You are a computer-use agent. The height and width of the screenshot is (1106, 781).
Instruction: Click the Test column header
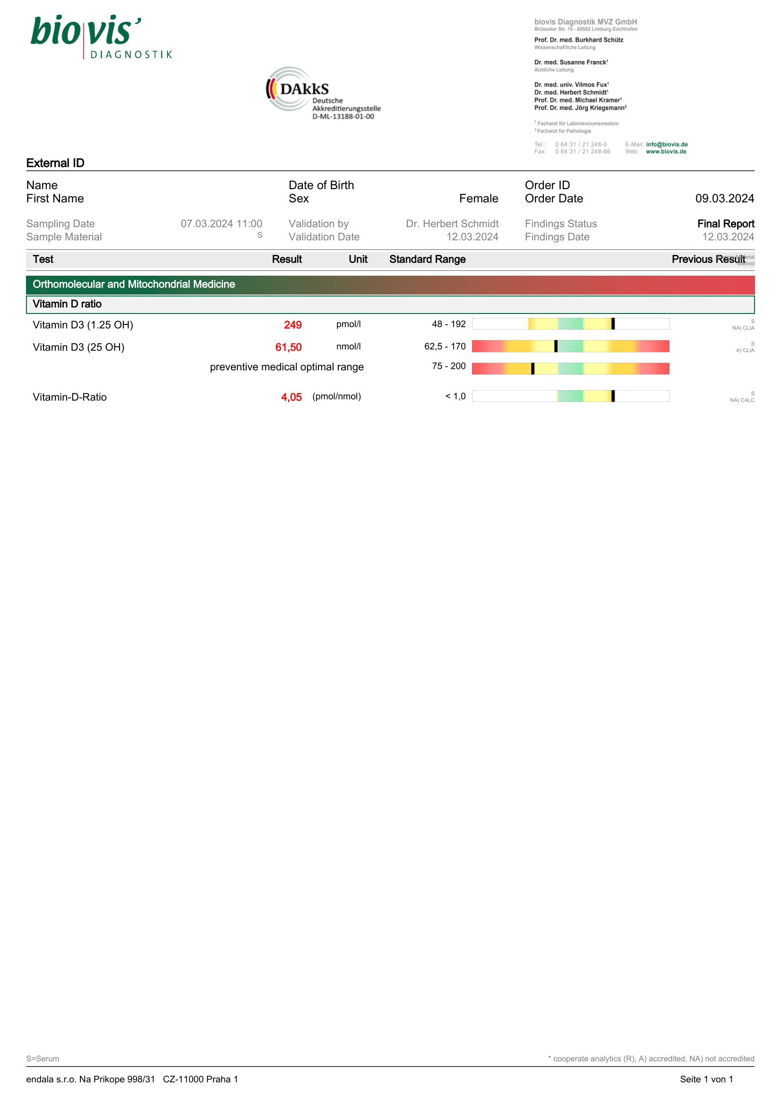click(x=43, y=259)
